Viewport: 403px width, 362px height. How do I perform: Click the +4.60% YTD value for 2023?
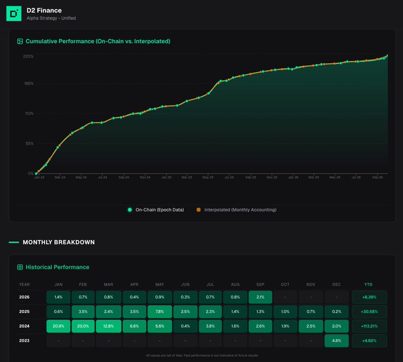tap(369, 341)
